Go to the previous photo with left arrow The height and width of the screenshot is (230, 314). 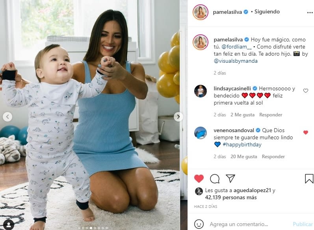7,117
